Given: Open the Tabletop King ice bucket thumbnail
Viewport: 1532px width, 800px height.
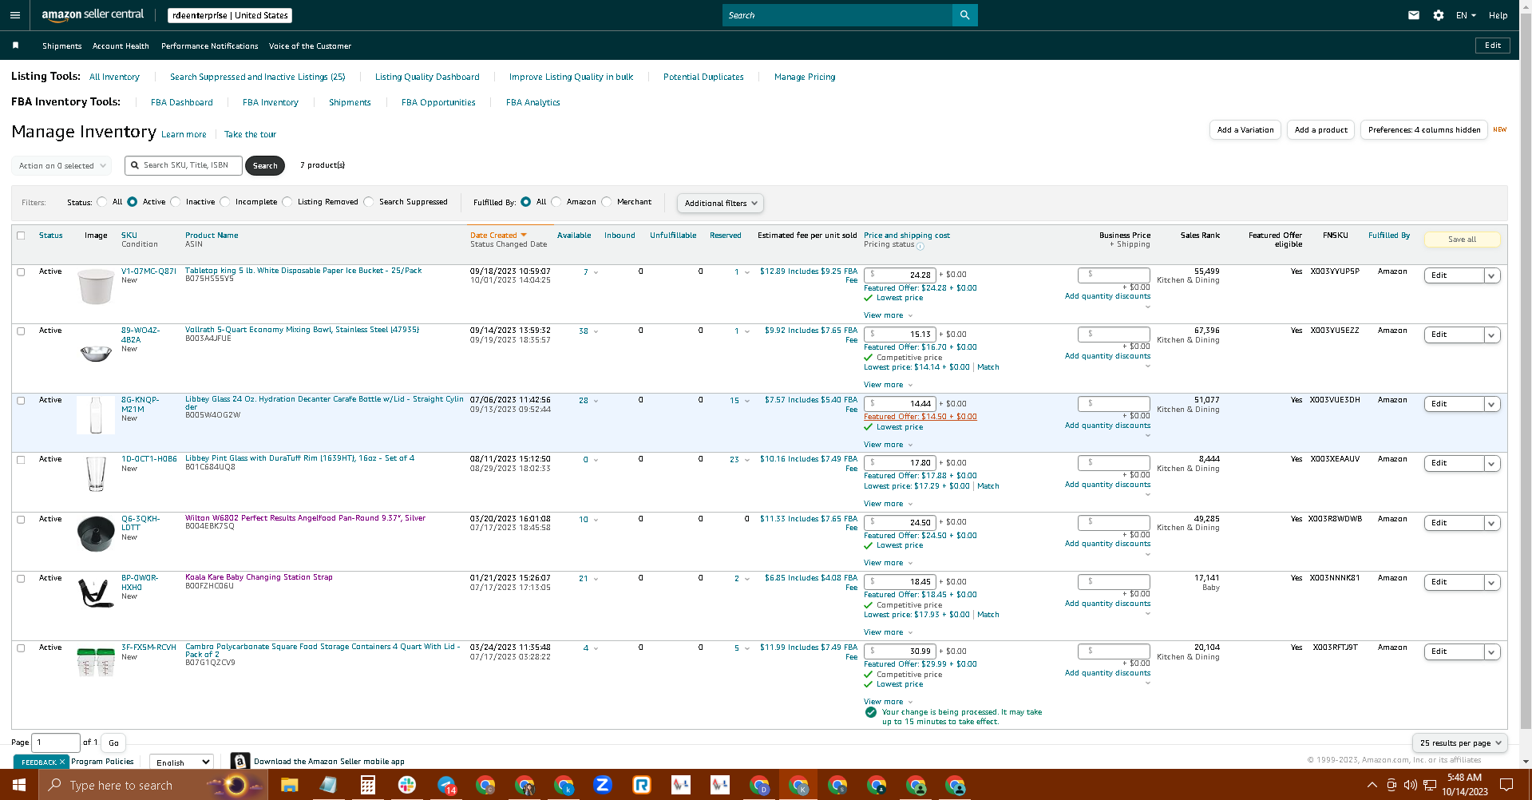Looking at the screenshot, I should tap(96, 286).
